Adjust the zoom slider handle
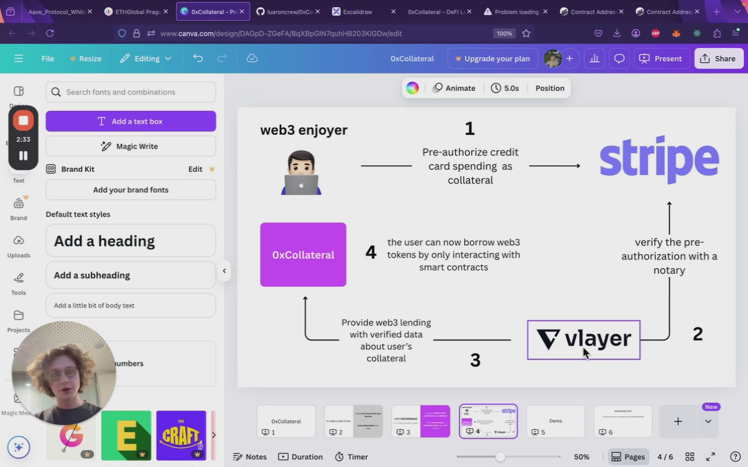This screenshot has height=467, width=748. pos(500,457)
